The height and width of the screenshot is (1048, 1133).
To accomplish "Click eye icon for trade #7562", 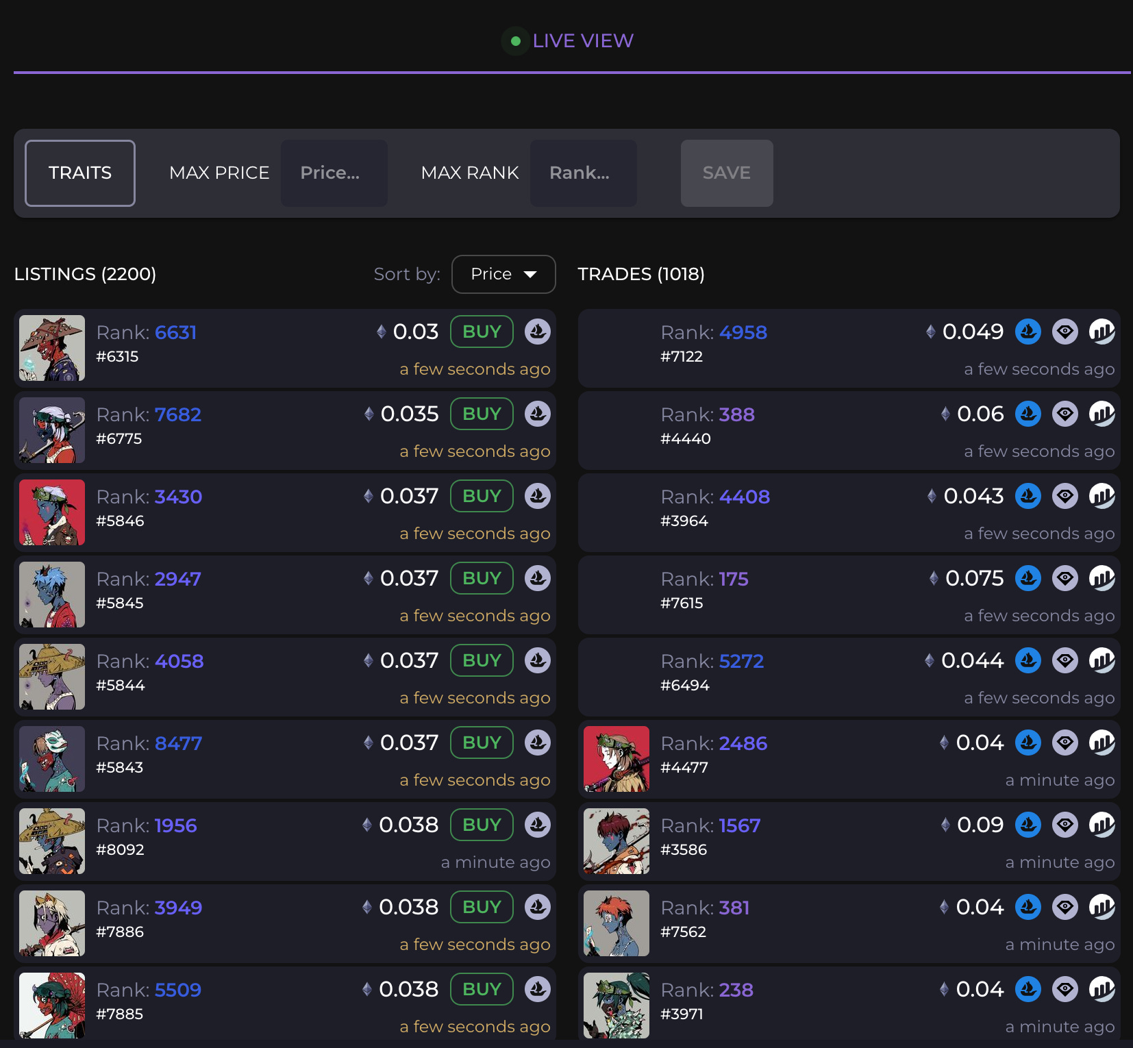I will [1065, 907].
